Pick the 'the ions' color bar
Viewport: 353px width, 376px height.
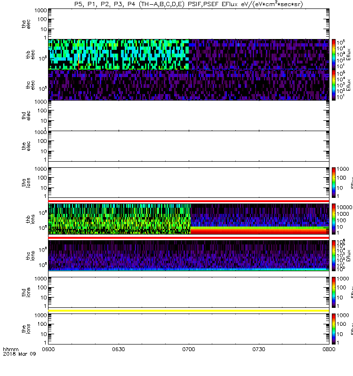pos(334,329)
